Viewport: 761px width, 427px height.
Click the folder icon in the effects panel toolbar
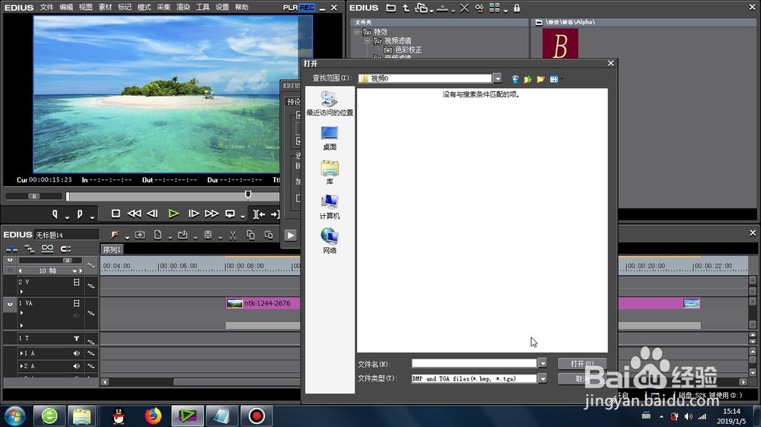coord(390,8)
